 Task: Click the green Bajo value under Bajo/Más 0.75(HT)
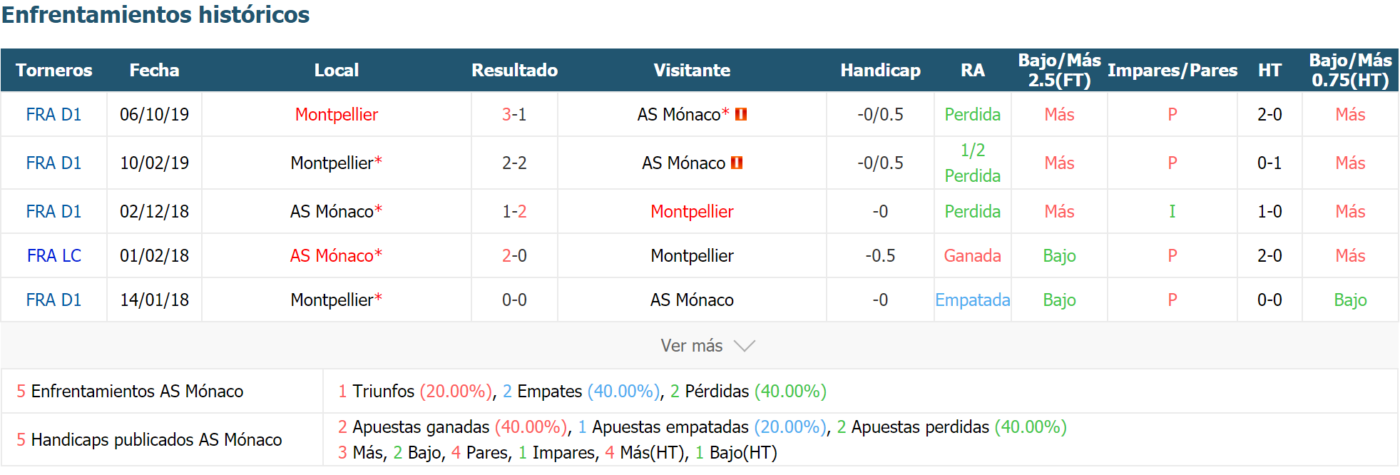[1350, 300]
